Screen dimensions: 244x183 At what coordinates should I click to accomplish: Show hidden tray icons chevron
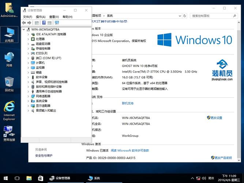pos(192,178)
